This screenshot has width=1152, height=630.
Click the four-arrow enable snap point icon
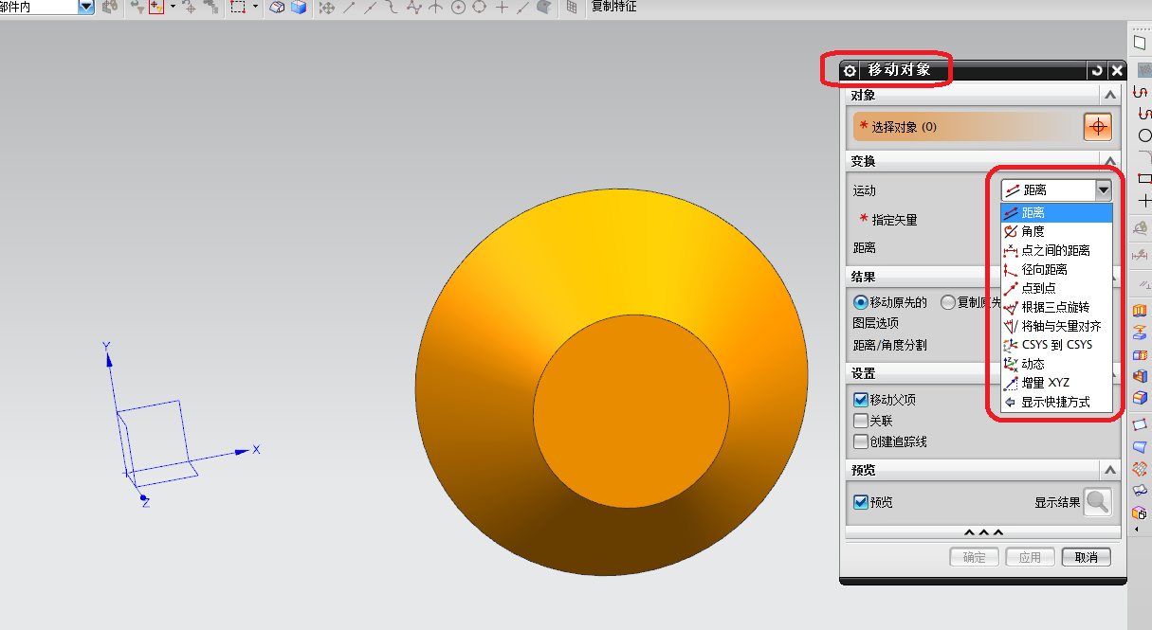click(327, 8)
